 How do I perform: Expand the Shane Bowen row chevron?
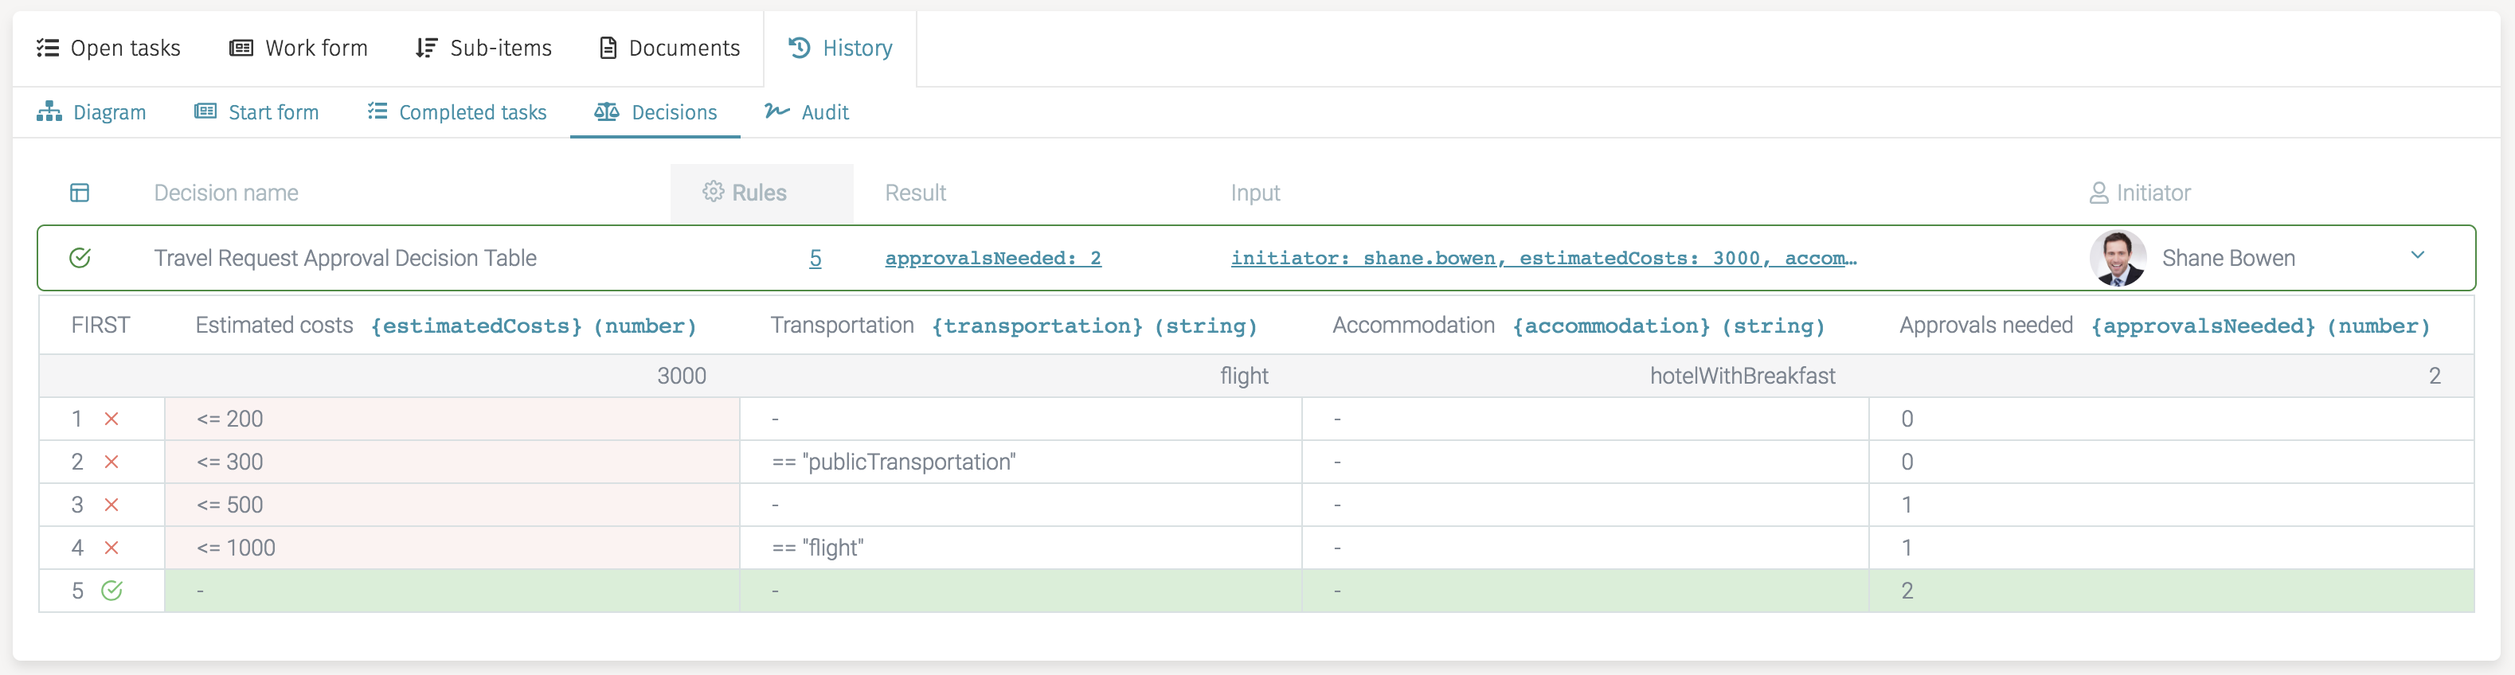(2416, 256)
